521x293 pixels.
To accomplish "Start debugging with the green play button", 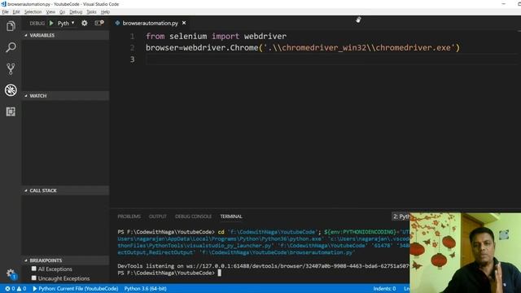I will 51,23.
